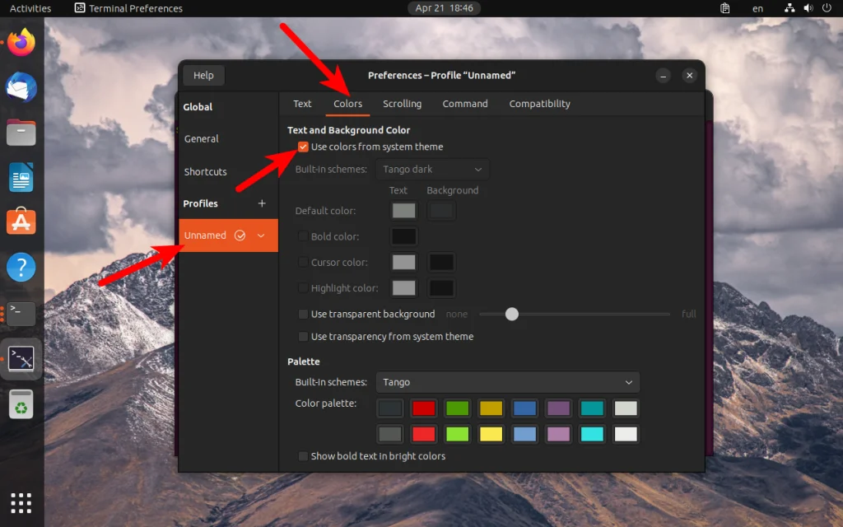Click the Help button
This screenshot has width=843, height=527.
(x=203, y=75)
